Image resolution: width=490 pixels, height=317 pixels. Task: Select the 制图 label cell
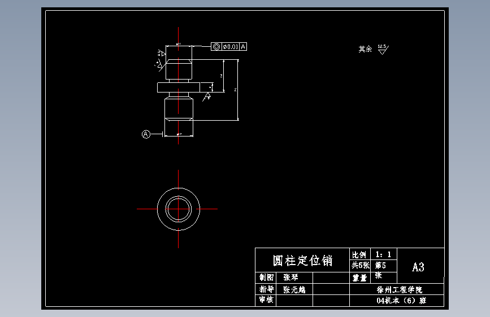(x=266, y=278)
